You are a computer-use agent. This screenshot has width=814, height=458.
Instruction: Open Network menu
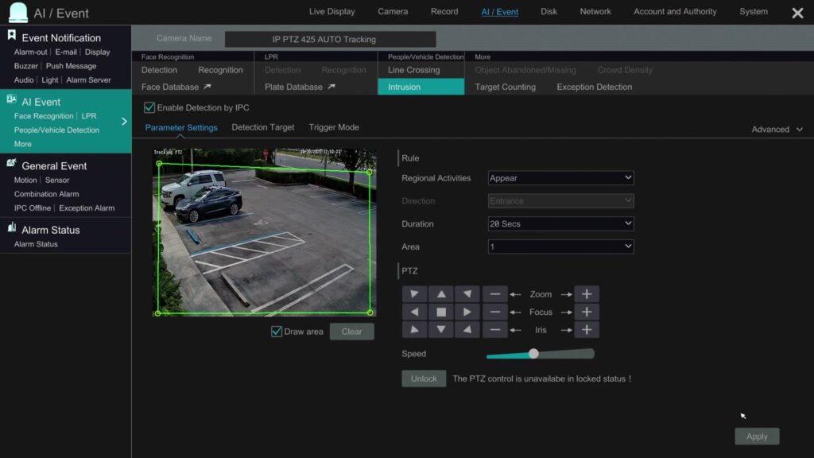coord(595,11)
